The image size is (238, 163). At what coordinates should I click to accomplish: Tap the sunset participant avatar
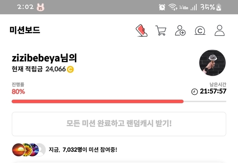click(x=18, y=150)
